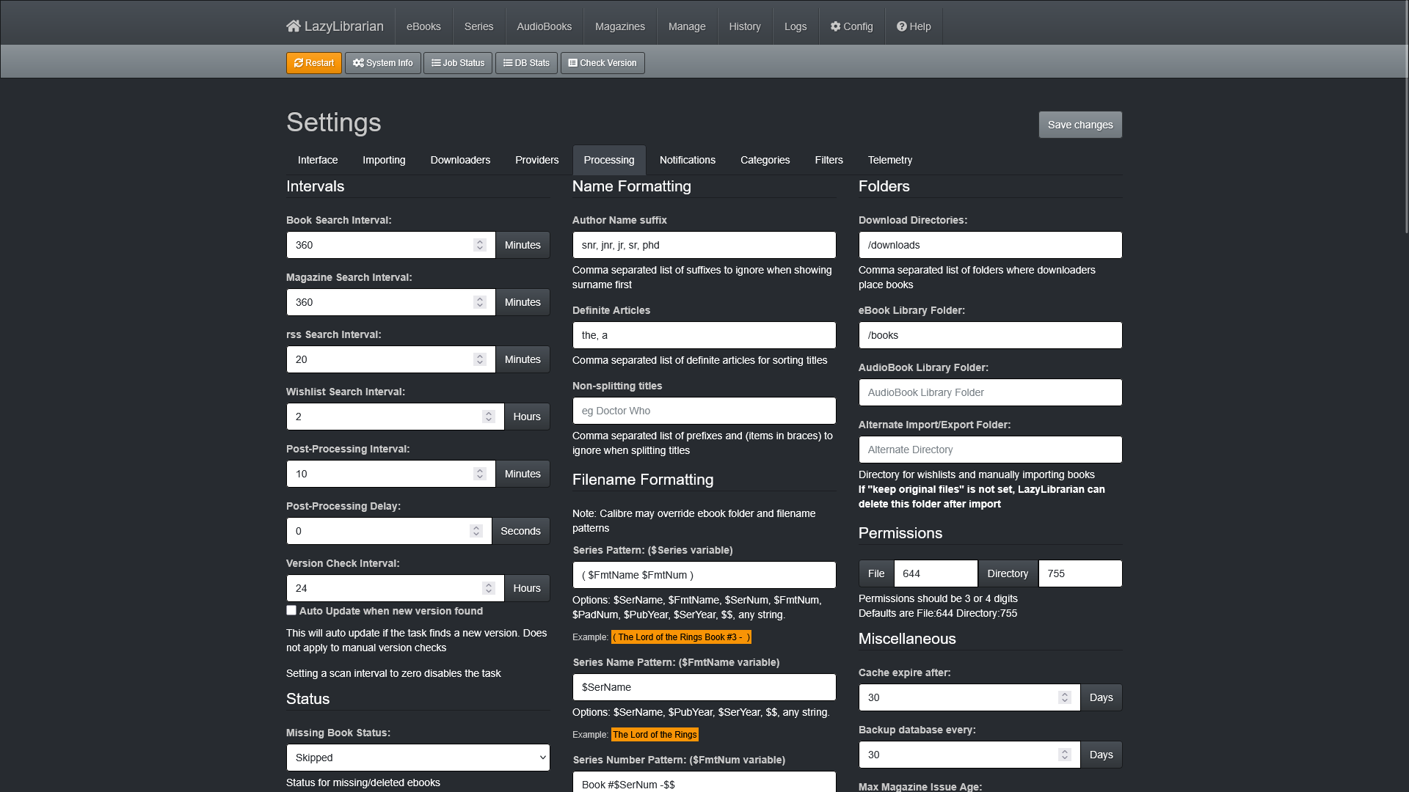Image resolution: width=1409 pixels, height=792 pixels.
Task: Open the Telemetry tab
Action: (x=890, y=160)
